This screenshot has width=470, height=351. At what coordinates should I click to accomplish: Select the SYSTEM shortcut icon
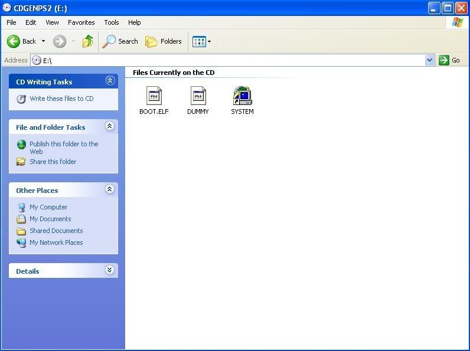coord(242,96)
